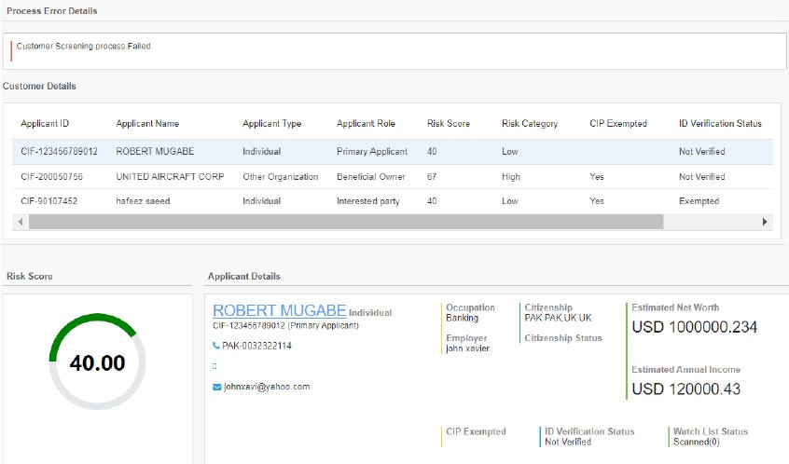The image size is (789, 464).
Task: Click the CIP Exempted column header
Action: click(618, 124)
